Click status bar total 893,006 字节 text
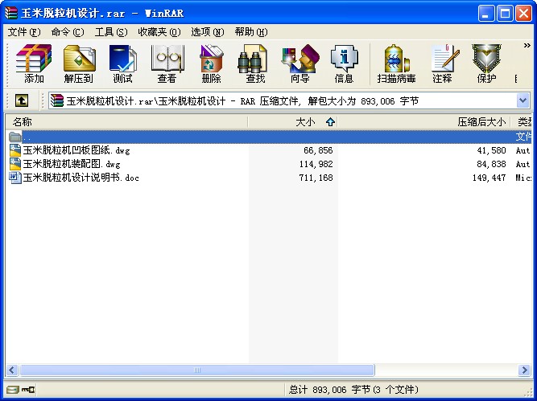Image resolution: width=537 pixels, height=401 pixels. coord(353,390)
